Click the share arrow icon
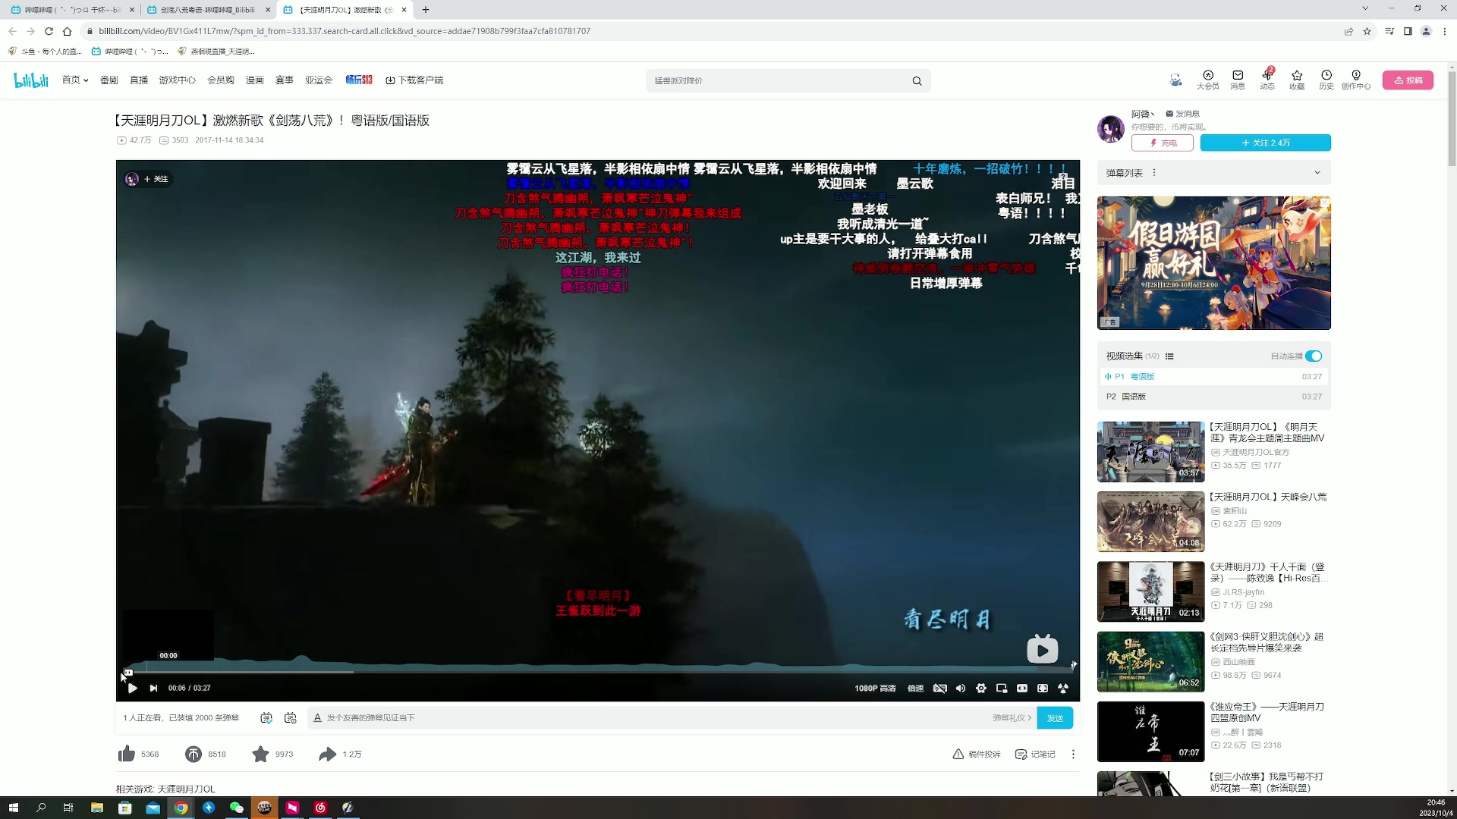1457x819 pixels. click(x=327, y=754)
